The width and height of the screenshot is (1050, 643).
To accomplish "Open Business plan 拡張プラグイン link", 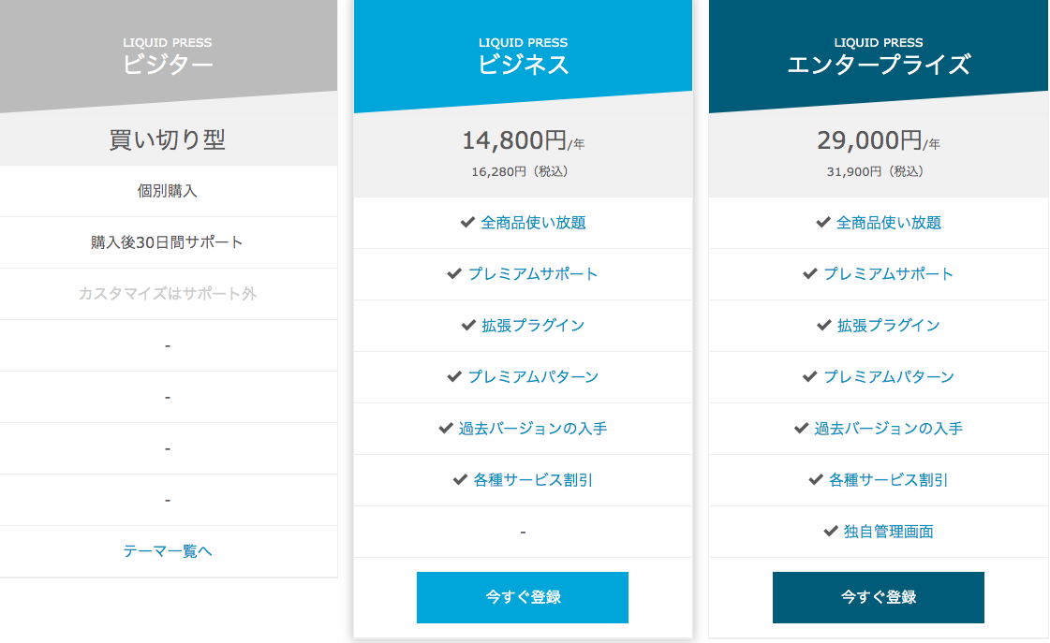I will 533,326.
